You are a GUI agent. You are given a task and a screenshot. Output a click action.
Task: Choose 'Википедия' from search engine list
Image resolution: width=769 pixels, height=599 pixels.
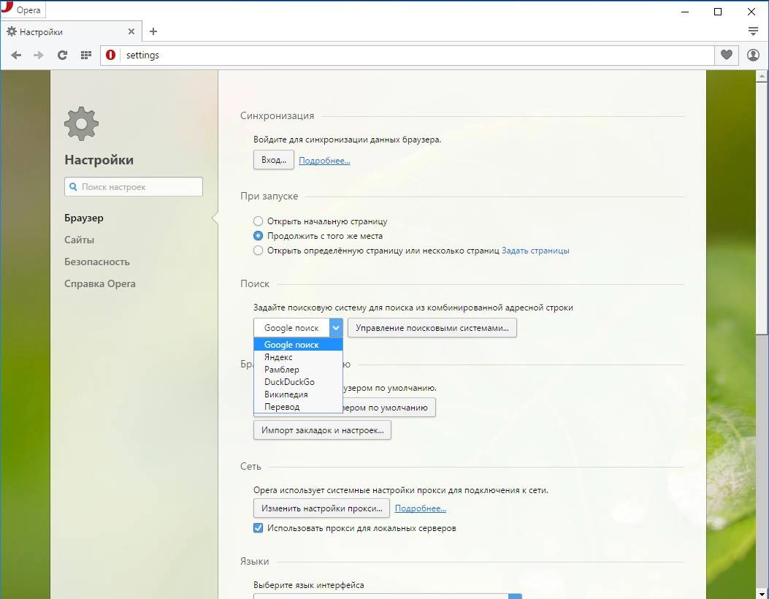click(298, 394)
